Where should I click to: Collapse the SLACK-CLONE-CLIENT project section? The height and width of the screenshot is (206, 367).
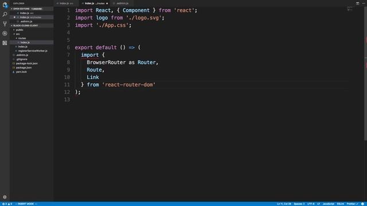coord(32,25)
